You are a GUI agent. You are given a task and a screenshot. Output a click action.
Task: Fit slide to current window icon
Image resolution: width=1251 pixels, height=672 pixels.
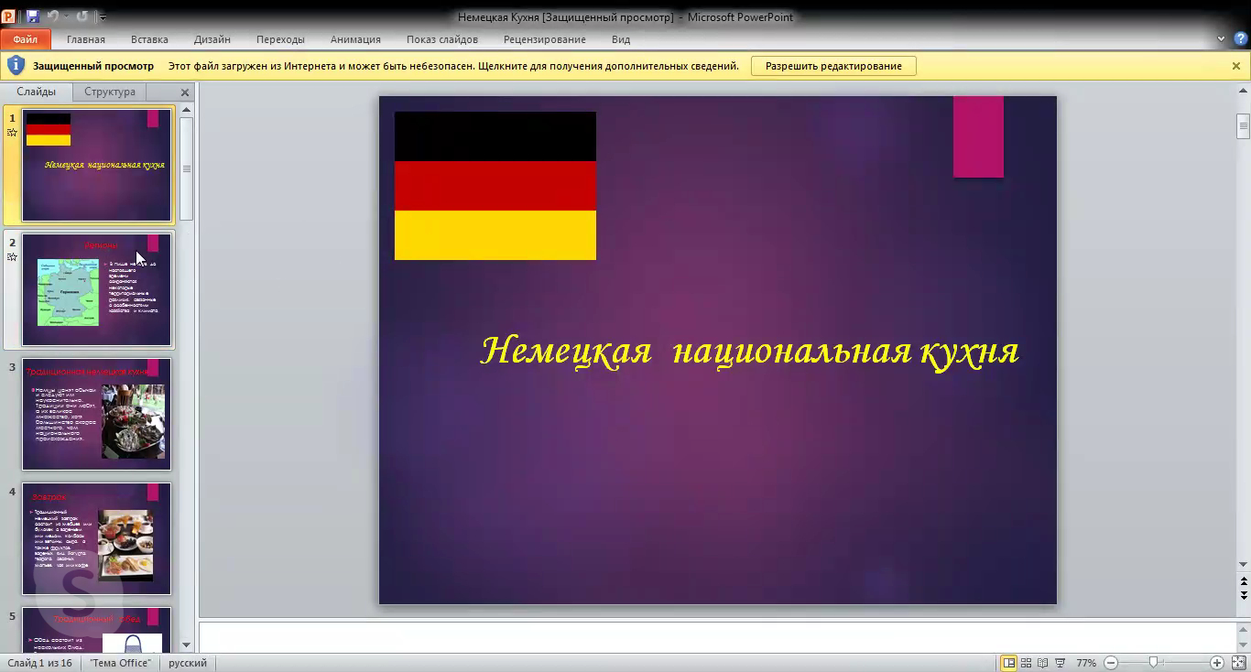tap(1238, 663)
